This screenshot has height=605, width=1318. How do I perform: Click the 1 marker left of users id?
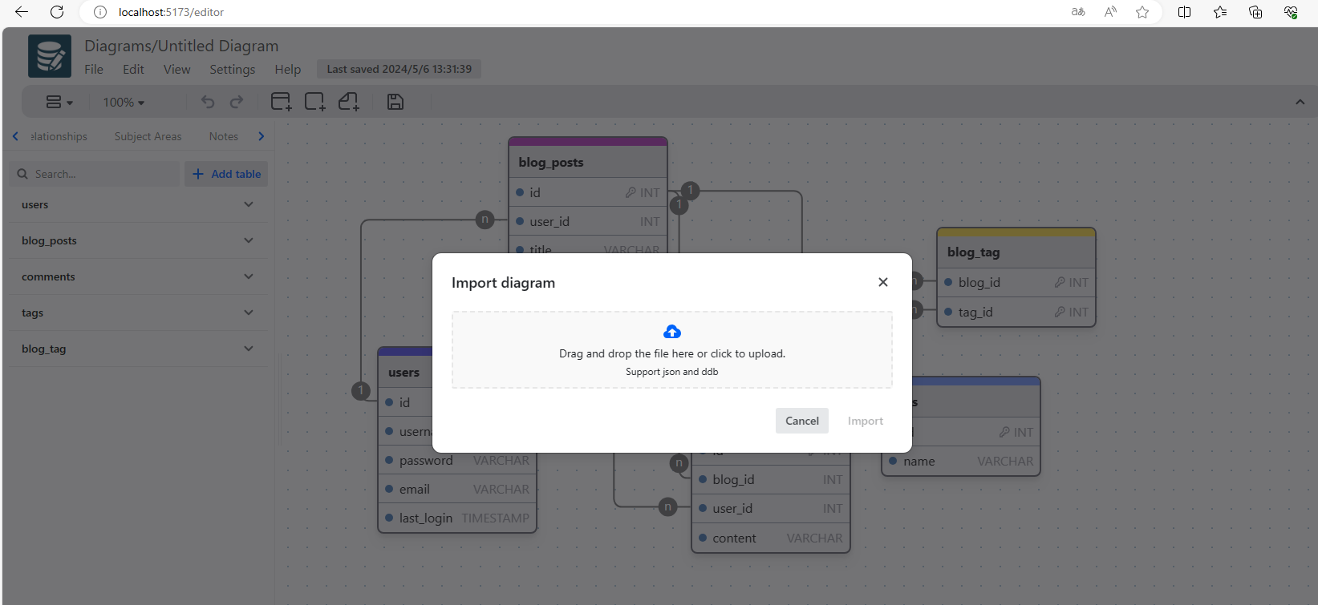tap(361, 390)
